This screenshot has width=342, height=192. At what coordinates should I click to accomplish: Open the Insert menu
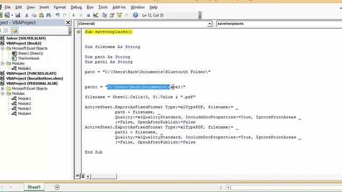pyautogui.click(x=44, y=7)
